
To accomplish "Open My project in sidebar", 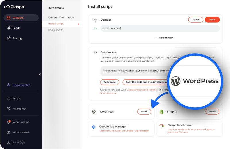I will (19, 109).
